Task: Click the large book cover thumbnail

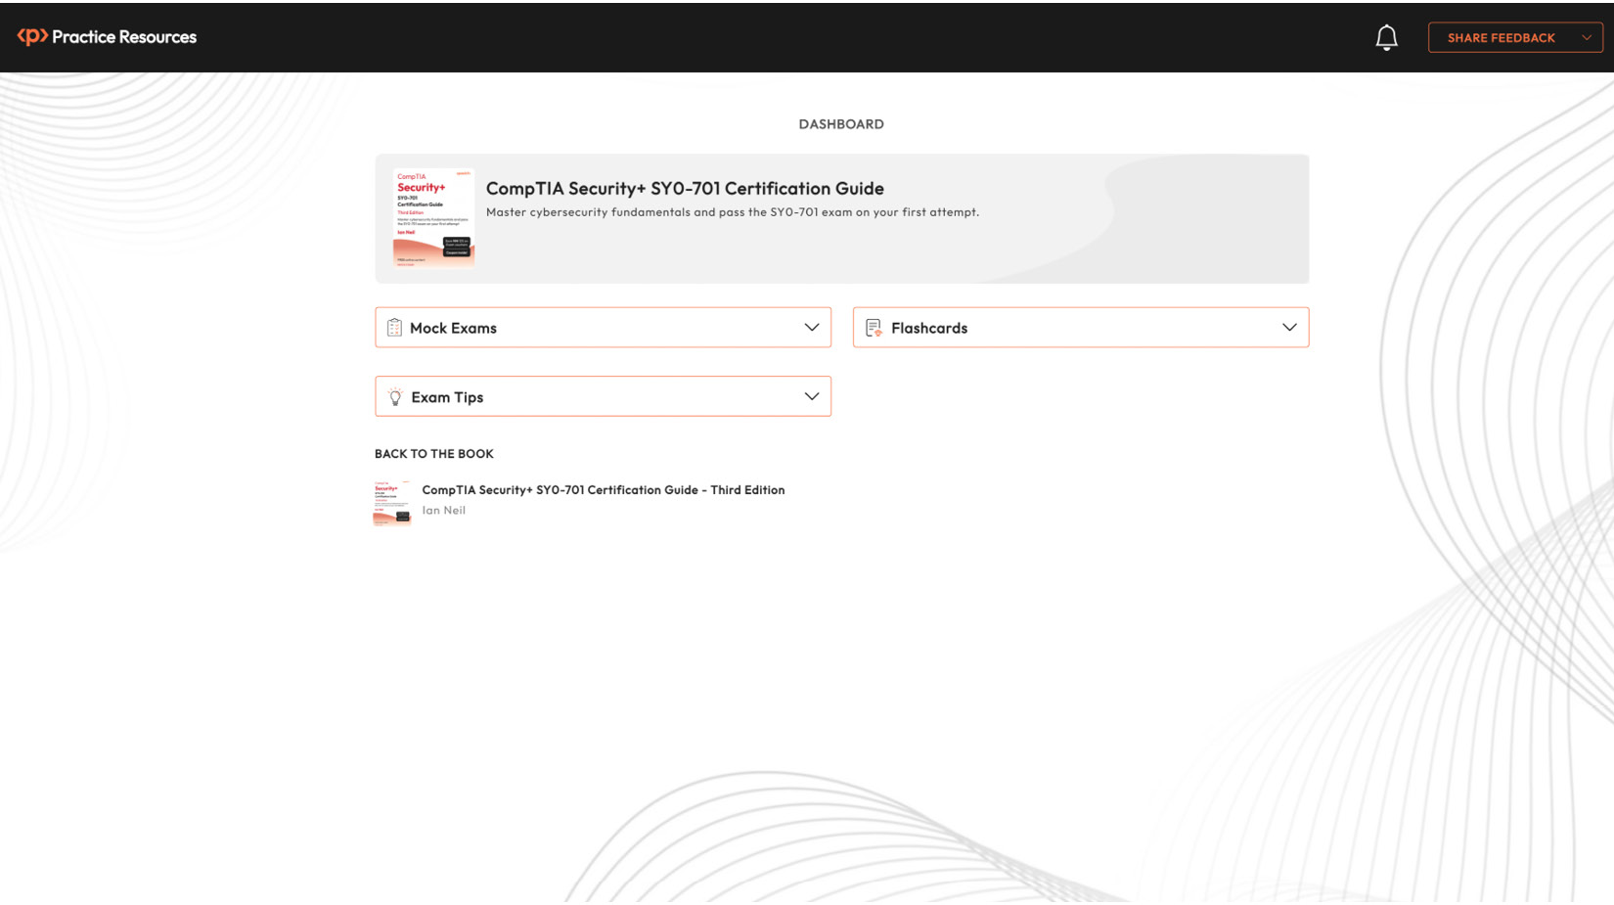Action: coord(433,217)
